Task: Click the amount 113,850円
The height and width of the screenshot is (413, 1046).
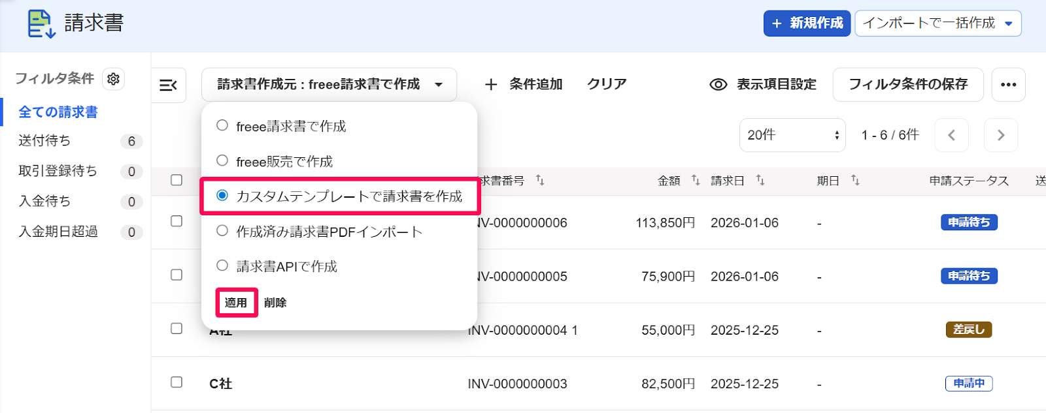Action: coord(666,222)
